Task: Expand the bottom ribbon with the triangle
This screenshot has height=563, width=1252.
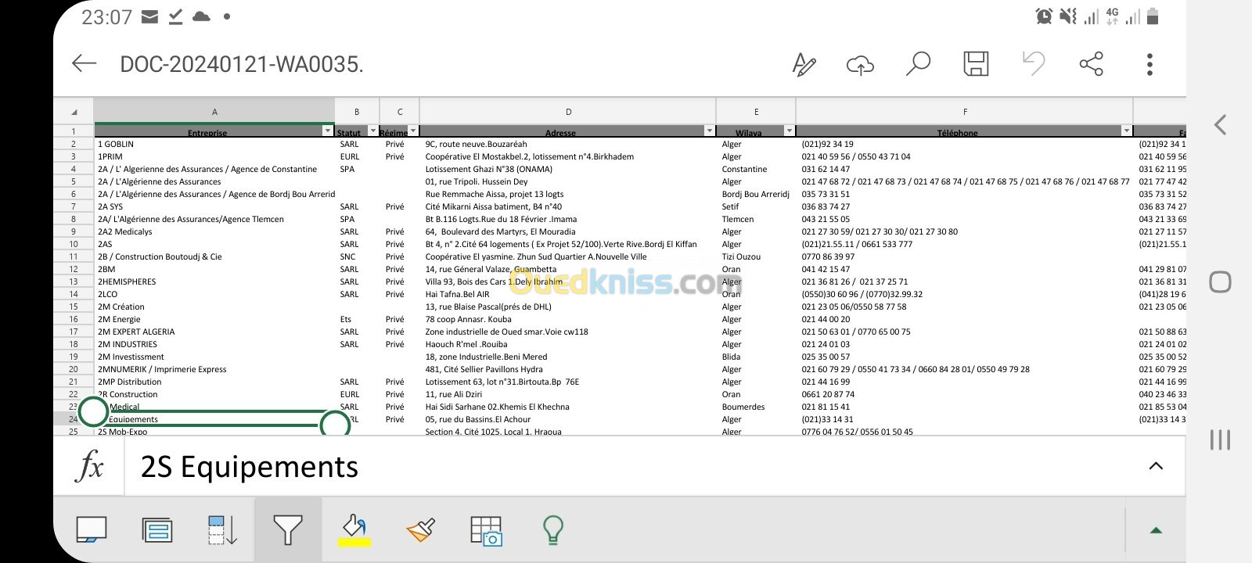Action: [x=1156, y=530]
